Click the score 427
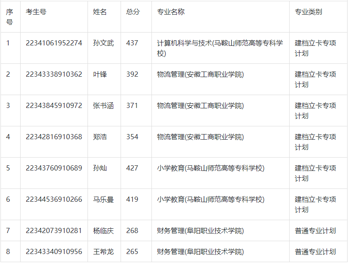Image resolution: width=348 pixels, height=263 pixels. tap(132, 168)
